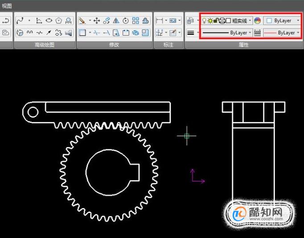
Task: Expand the dimension edit dropdown arrow
Action: click(x=180, y=33)
